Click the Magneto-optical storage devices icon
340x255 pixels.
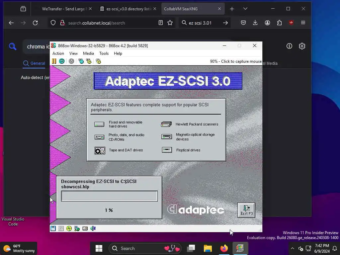[x=167, y=136]
